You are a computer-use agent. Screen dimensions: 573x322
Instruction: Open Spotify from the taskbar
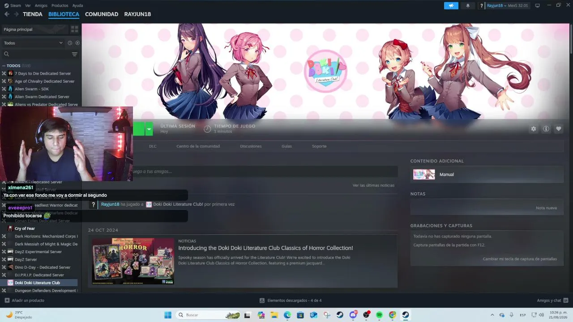pyautogui.click(x=379, y=315)
